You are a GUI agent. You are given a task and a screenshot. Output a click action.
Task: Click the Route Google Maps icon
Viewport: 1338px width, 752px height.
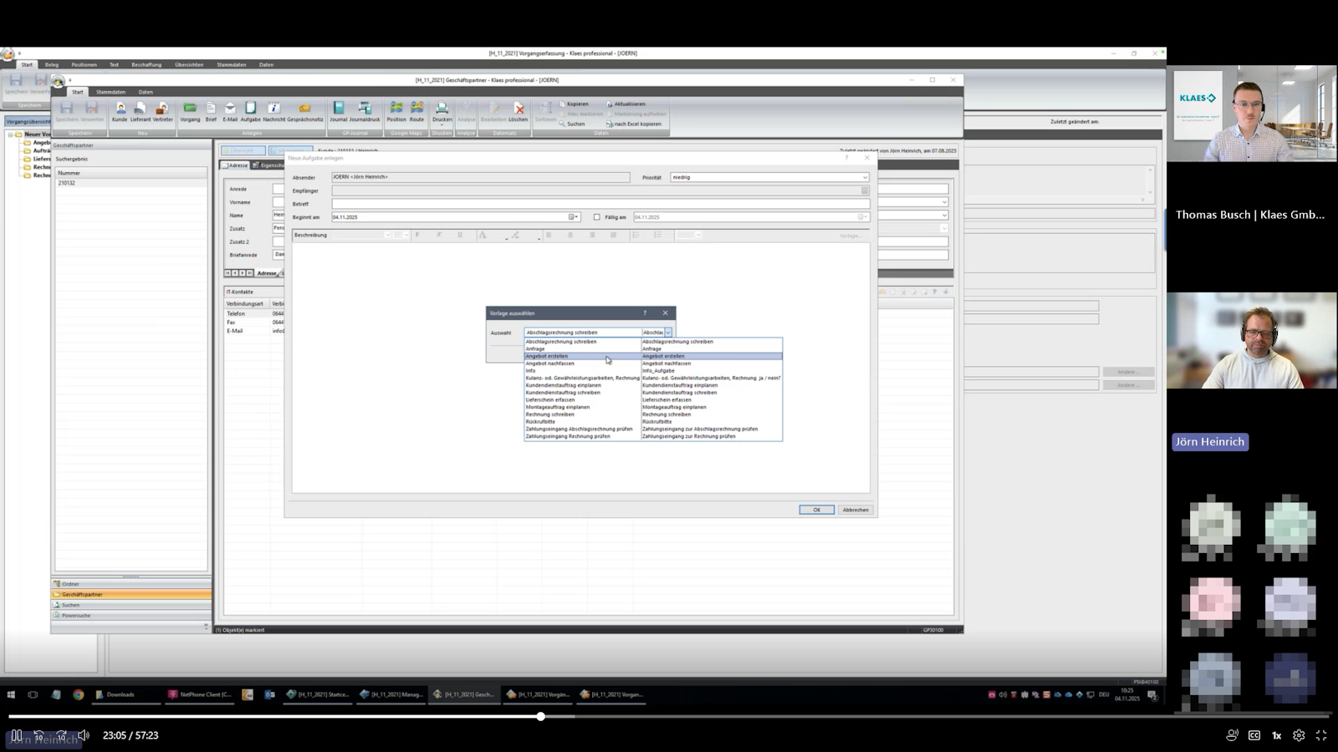[x=416, y=110]
